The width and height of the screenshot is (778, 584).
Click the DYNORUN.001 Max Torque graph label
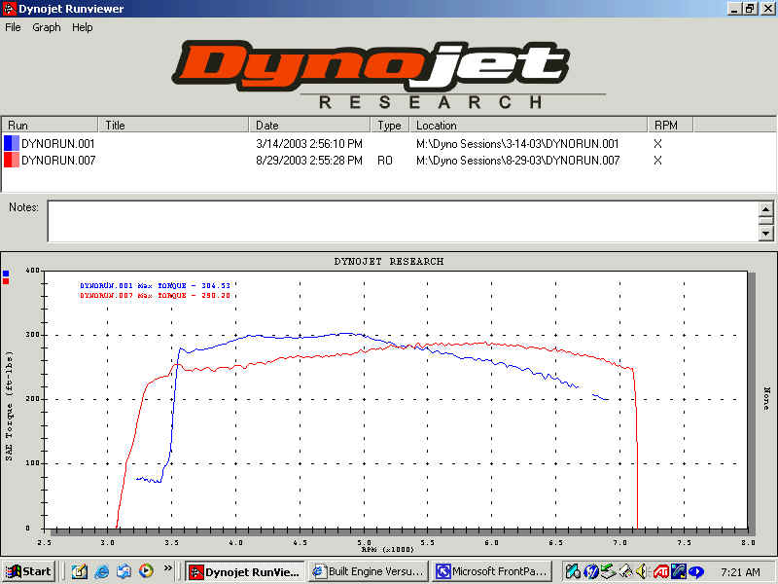155,285
